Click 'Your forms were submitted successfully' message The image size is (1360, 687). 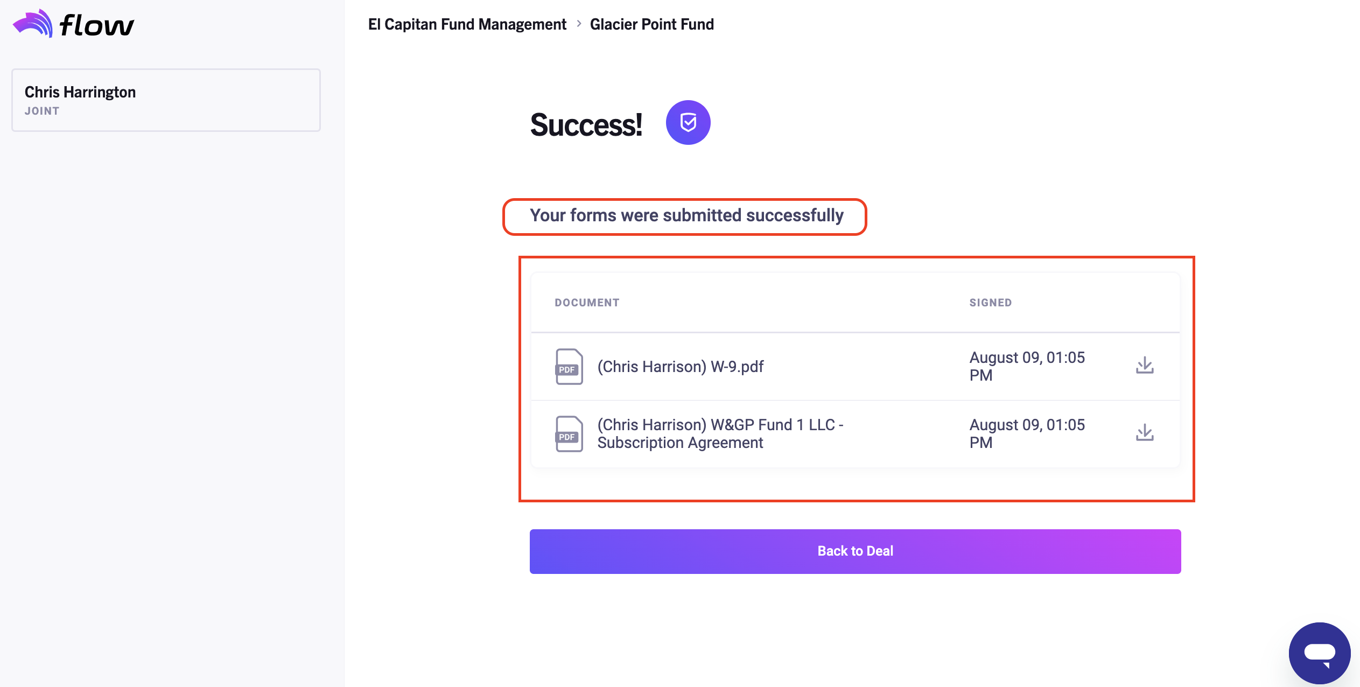(x=686, y=215)
